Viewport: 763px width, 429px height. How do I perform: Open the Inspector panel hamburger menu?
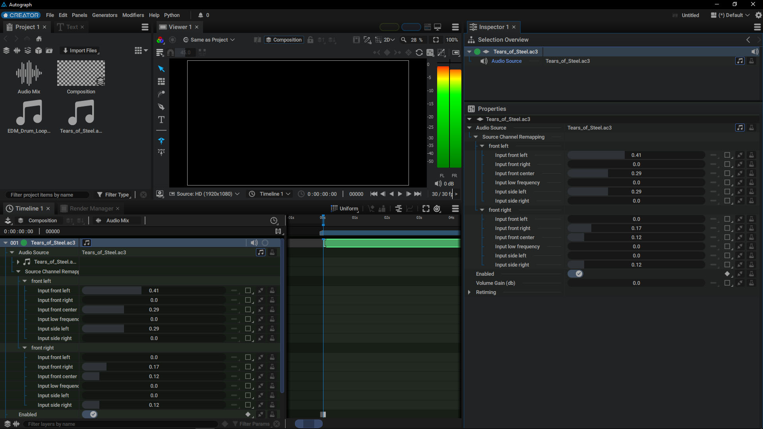[x=757, y=27]
